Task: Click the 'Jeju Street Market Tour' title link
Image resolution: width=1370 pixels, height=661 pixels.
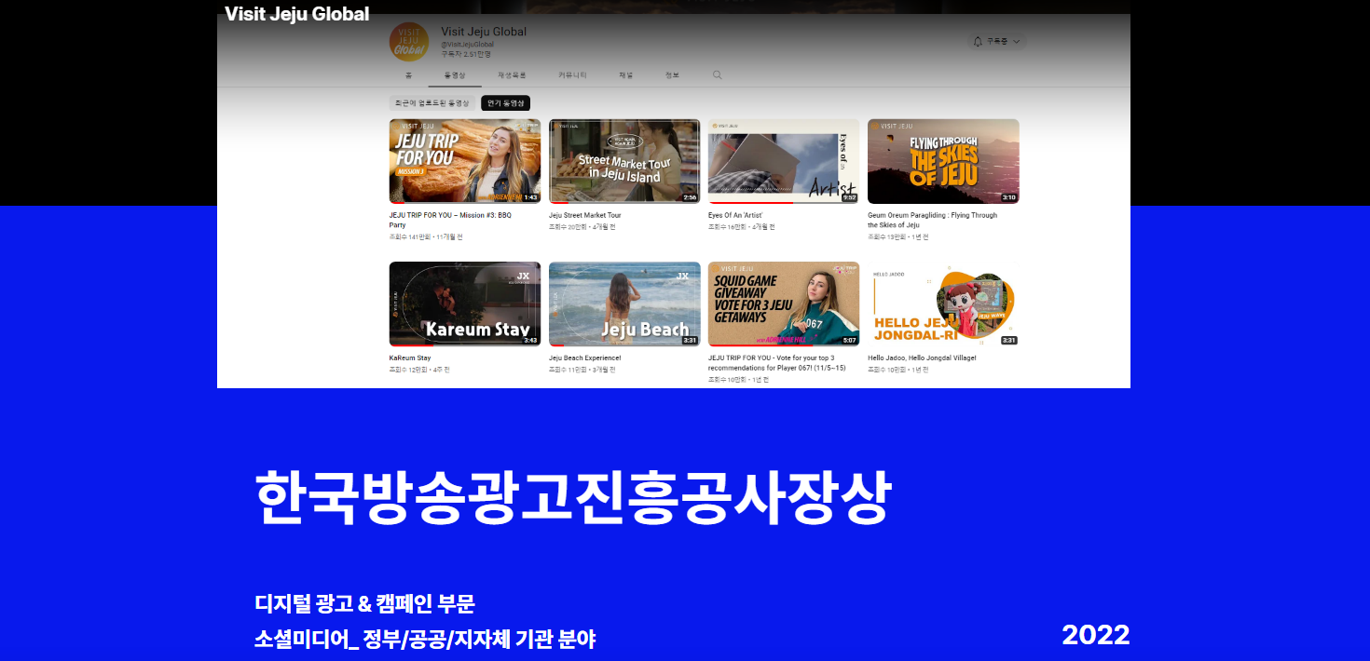Action: (x=584, y=215)
